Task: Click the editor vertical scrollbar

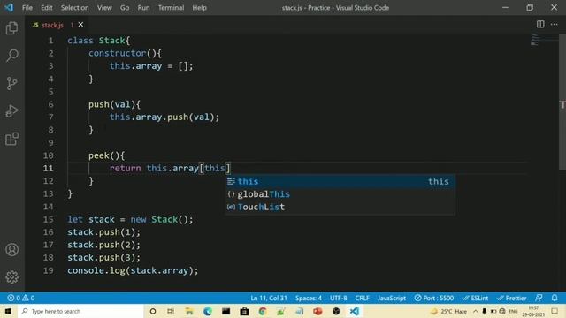Action: coord(562,102)
